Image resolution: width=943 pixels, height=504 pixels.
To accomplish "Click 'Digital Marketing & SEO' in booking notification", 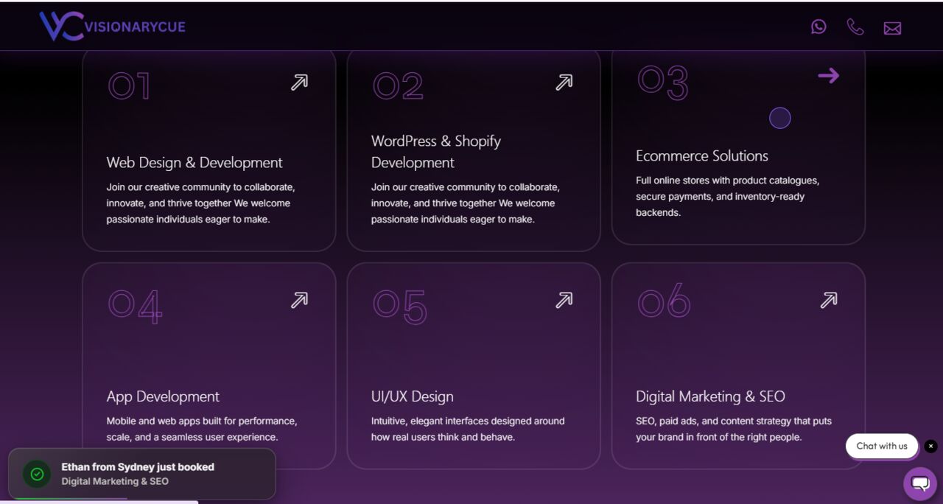I will click(x=115, y=481).
